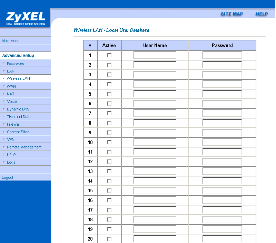The width and height of the screenshot is (276, 243).
Task: Open Time and Date settings
Action: pyautogui.click(x=19, y=117)
